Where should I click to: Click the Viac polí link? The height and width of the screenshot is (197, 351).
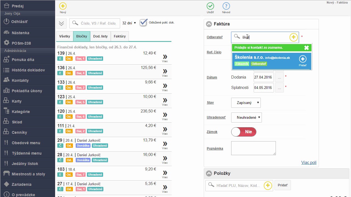pyautogui.click(x=309, y=163)
